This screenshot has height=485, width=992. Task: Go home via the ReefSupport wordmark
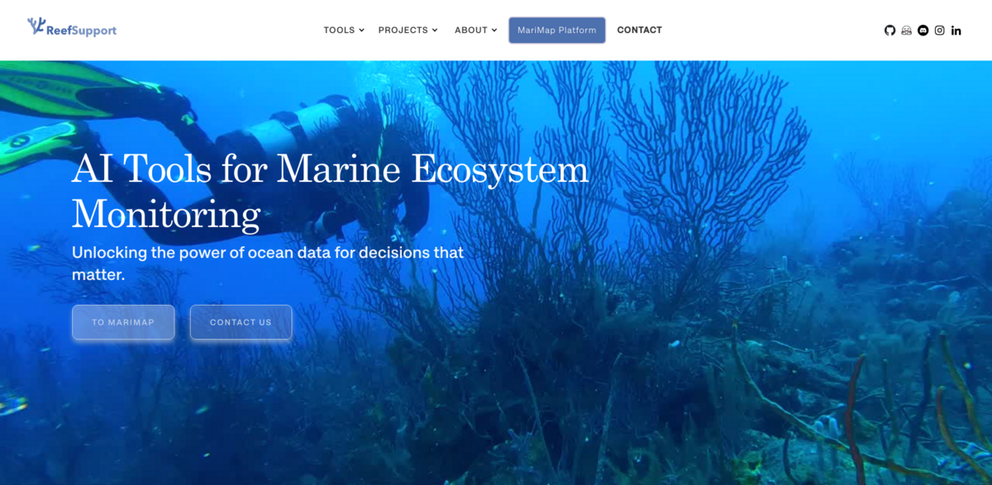pyautogui.click(x=81, y=30)
